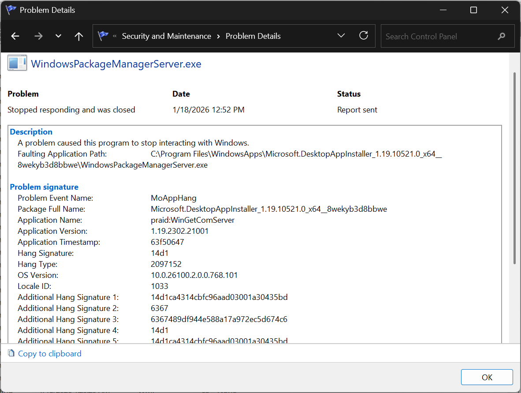Click the Problem column header
Viewport: 521px width, 393px height.
click(23, 94)
